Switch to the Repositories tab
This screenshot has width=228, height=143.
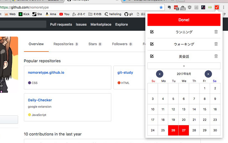[66, 44]
